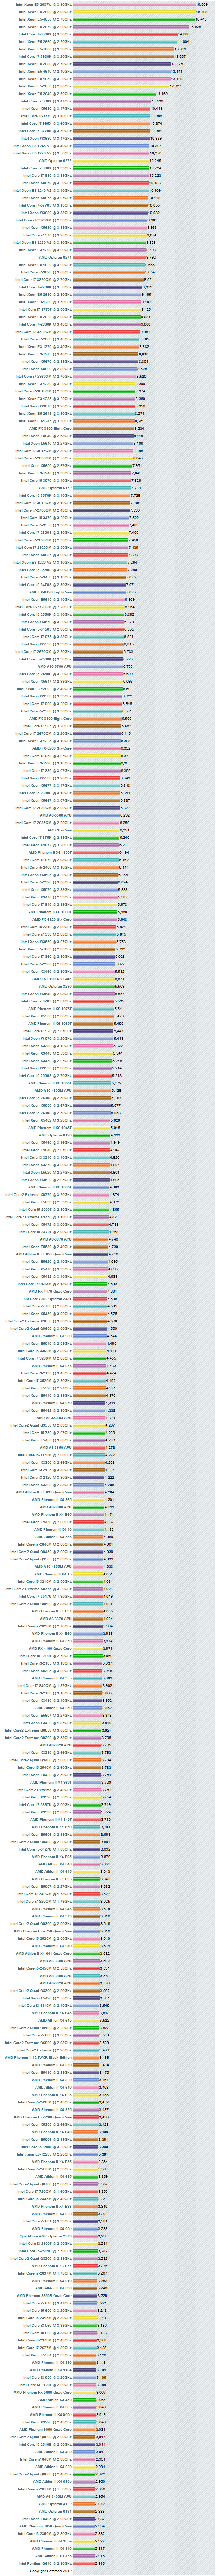Select the Intel Core i7-3770K bar
The height and width of the screenshot is (2576, 216).
click(111, 131)
